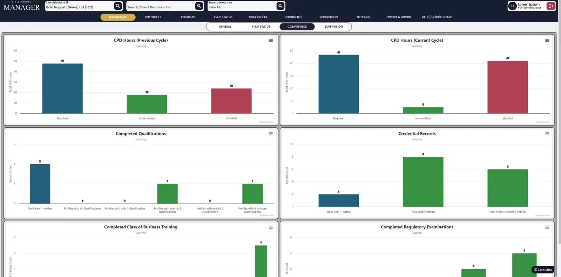Viewport: 561px width, 277px height.
Task: Click the blue Required bar in Previous Cycle chart
Action: (x=62, y=88)
